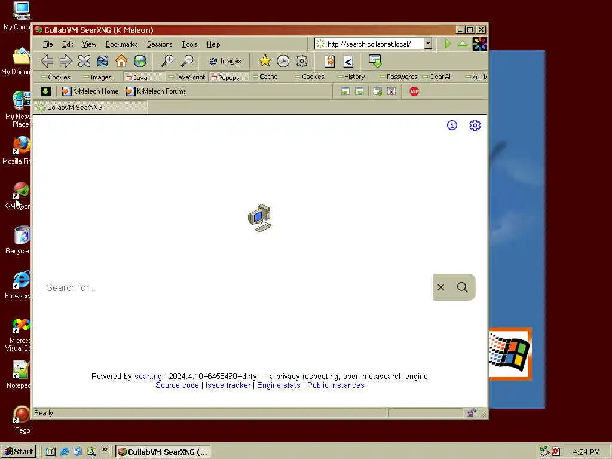The width and height of the screenshot is (612, 459).
Task: Open the View menu
Action: [89, 44]
